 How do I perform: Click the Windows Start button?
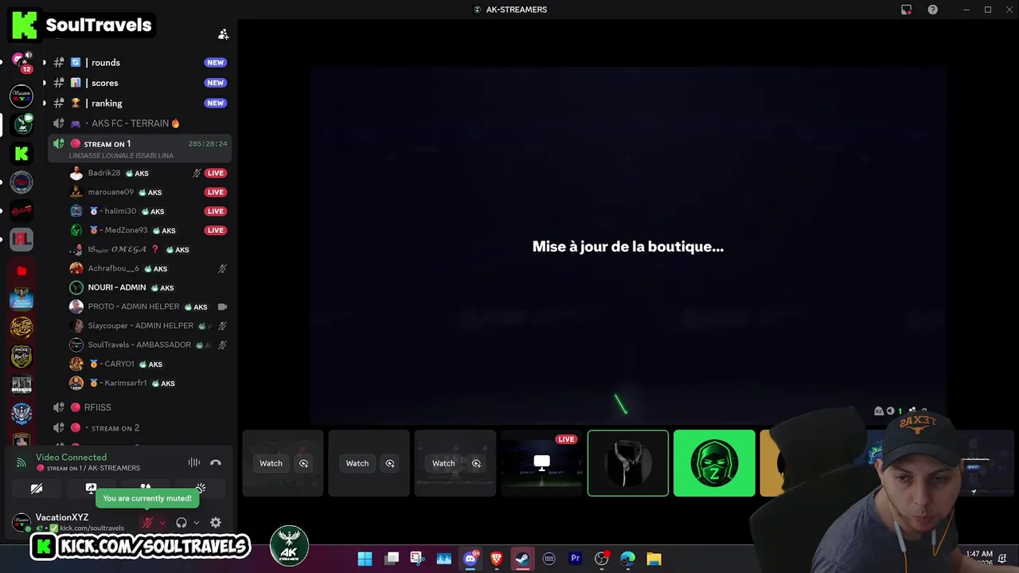[x=365, y=559]
